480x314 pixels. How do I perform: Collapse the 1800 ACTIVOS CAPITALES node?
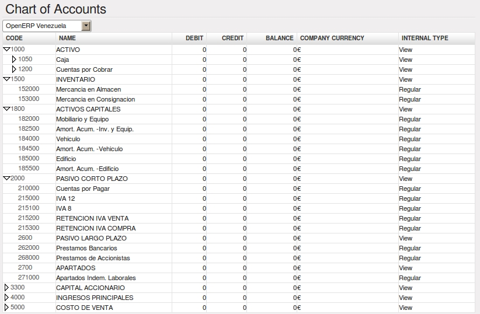6,109
